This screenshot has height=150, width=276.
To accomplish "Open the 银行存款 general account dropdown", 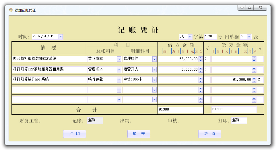I will click(119, 80).
